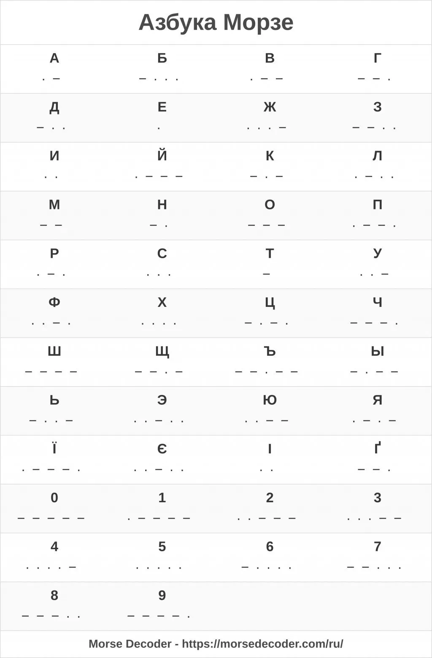Click the letter Ґ entry

378,460
